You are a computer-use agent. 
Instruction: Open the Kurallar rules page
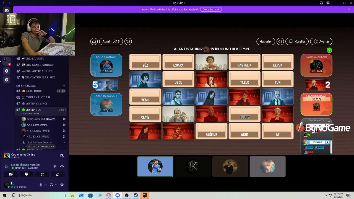point(297,41)
